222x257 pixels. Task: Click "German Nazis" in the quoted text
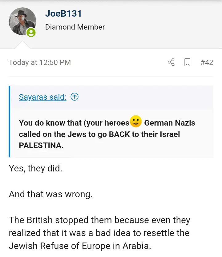coord(170,123)
